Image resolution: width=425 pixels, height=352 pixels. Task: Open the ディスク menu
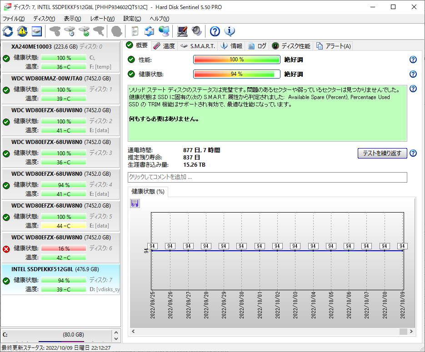[44, 19]
